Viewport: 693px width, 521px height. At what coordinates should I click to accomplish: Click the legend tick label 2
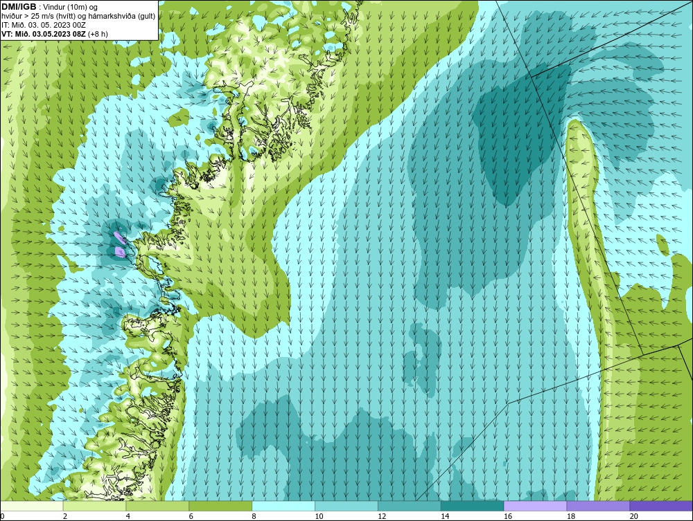[x=65, y=516]
